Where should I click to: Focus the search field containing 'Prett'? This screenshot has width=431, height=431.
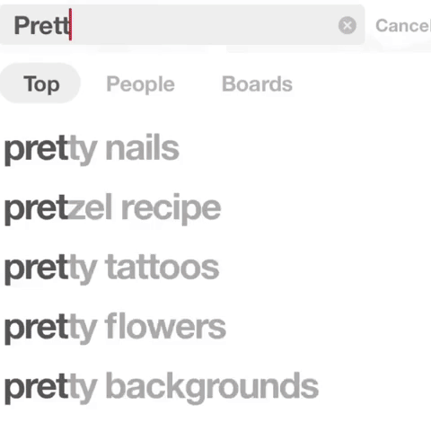tap(182, 25)
